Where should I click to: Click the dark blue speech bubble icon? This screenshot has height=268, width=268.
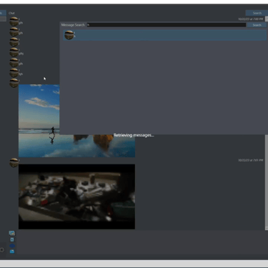[12, 246]
